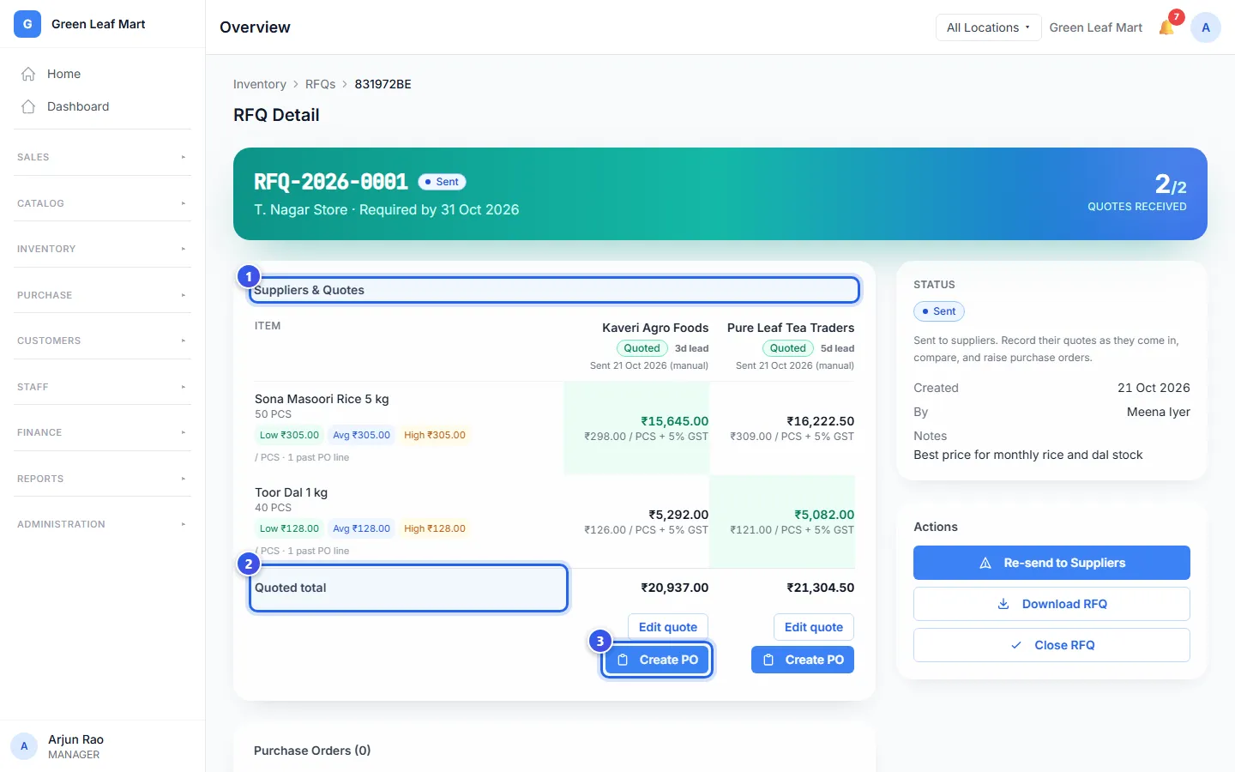Screen dimensions: 1235x772
Task: Open the All Locations dropdown
Action: pos(988,27)
